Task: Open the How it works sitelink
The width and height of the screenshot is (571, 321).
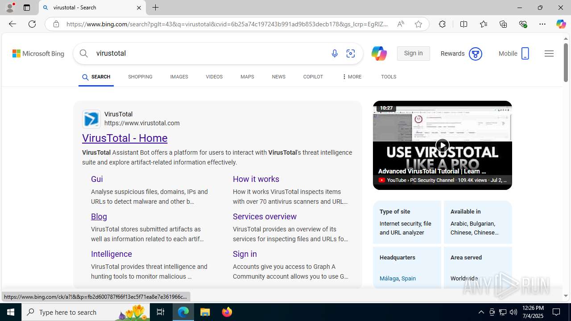Action: coord(256,179)
